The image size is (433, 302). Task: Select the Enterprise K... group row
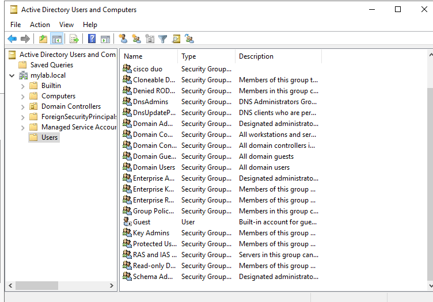(221, 189)
